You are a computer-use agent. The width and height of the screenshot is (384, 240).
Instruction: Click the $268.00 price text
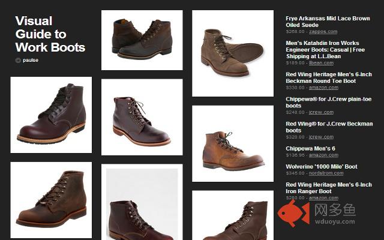point(295,32)
